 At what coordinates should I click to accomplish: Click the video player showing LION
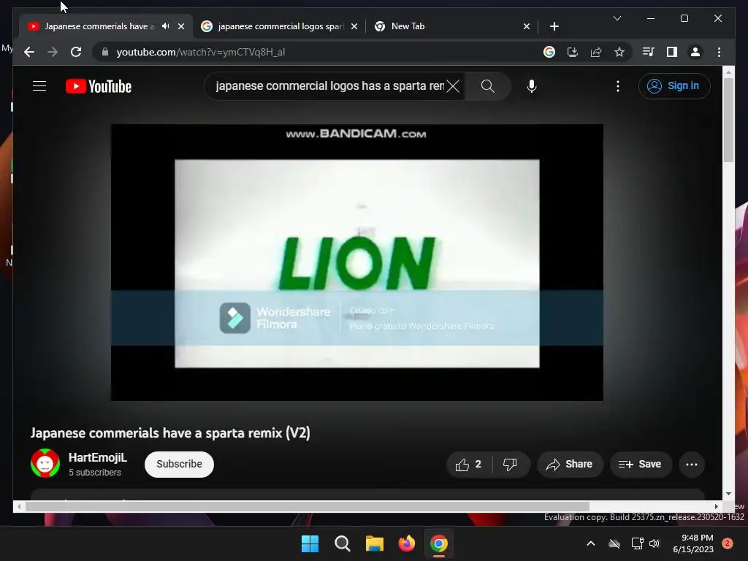pyautogui.click(x=356, y=262)
